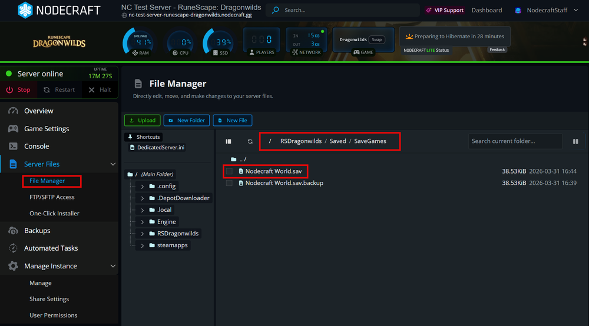
Task: Expand the steamapps folder
Action: pyautogui.click(x=143, y=245)
